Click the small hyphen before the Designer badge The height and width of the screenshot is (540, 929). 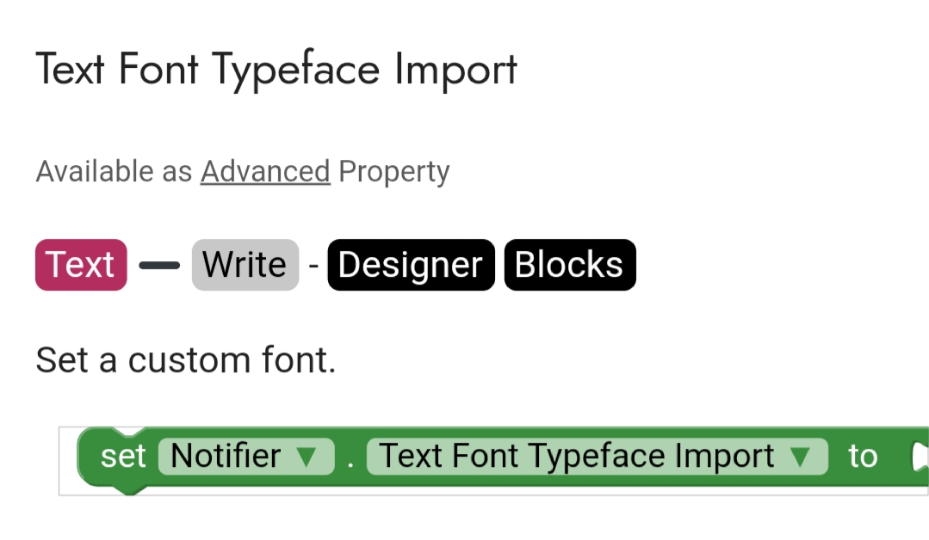point(313,266)
